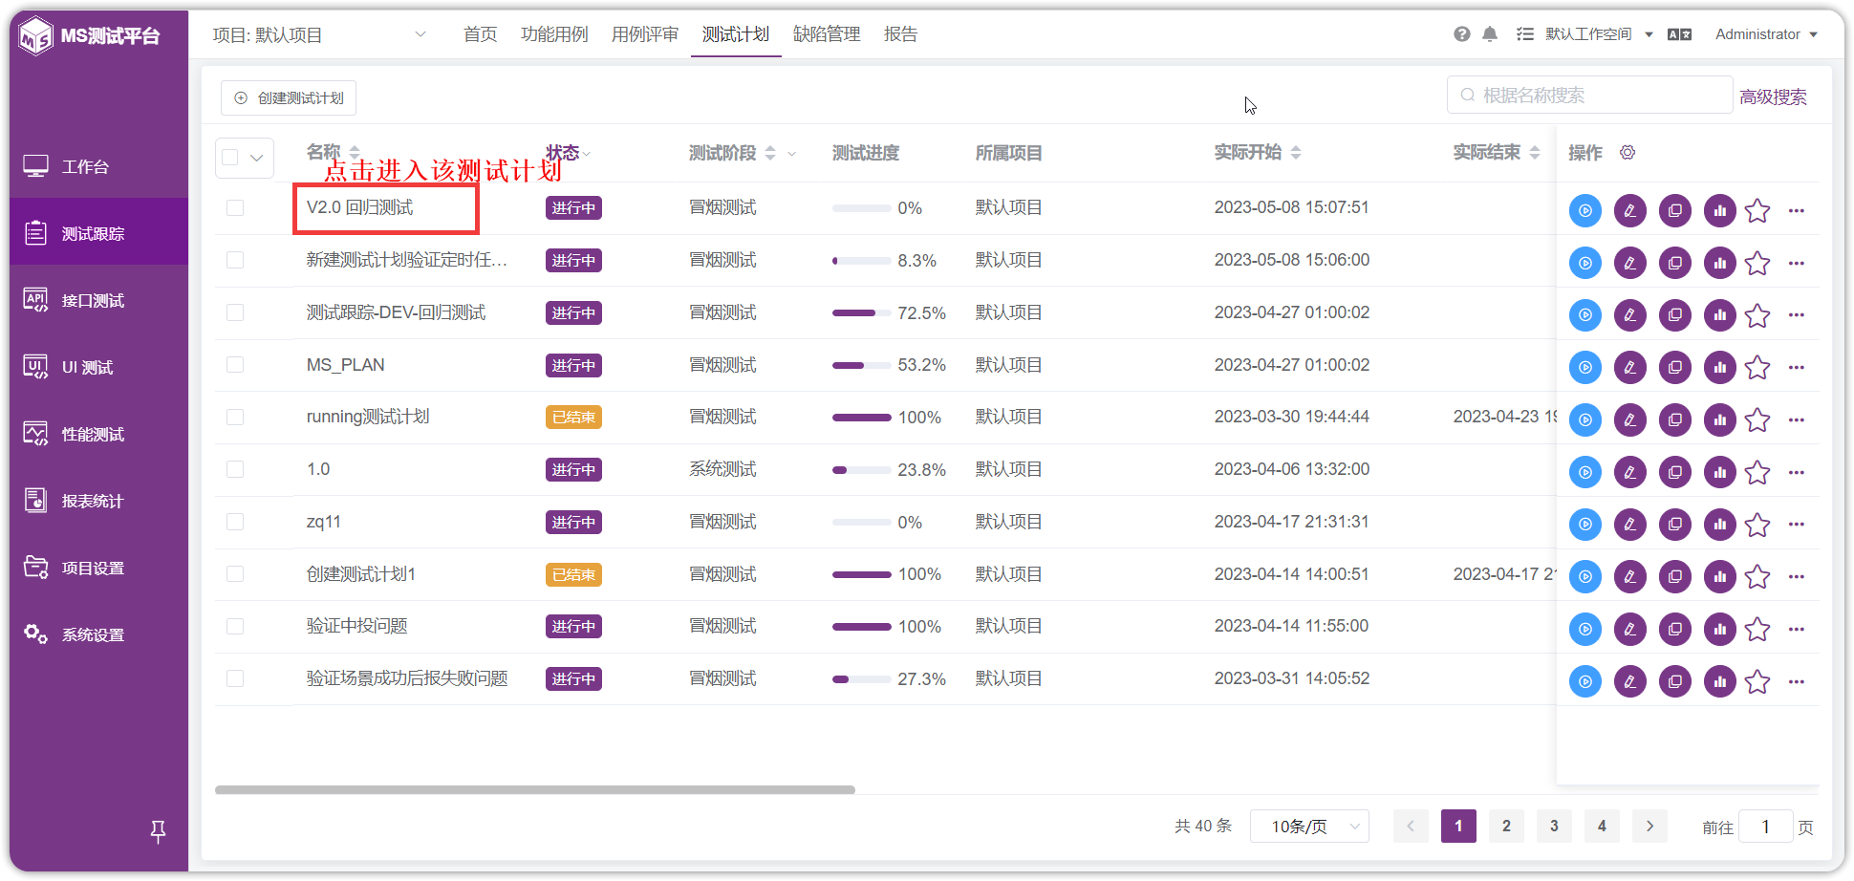Open 高级搜索 advanced search
1854x881 pixels.
1773,97
